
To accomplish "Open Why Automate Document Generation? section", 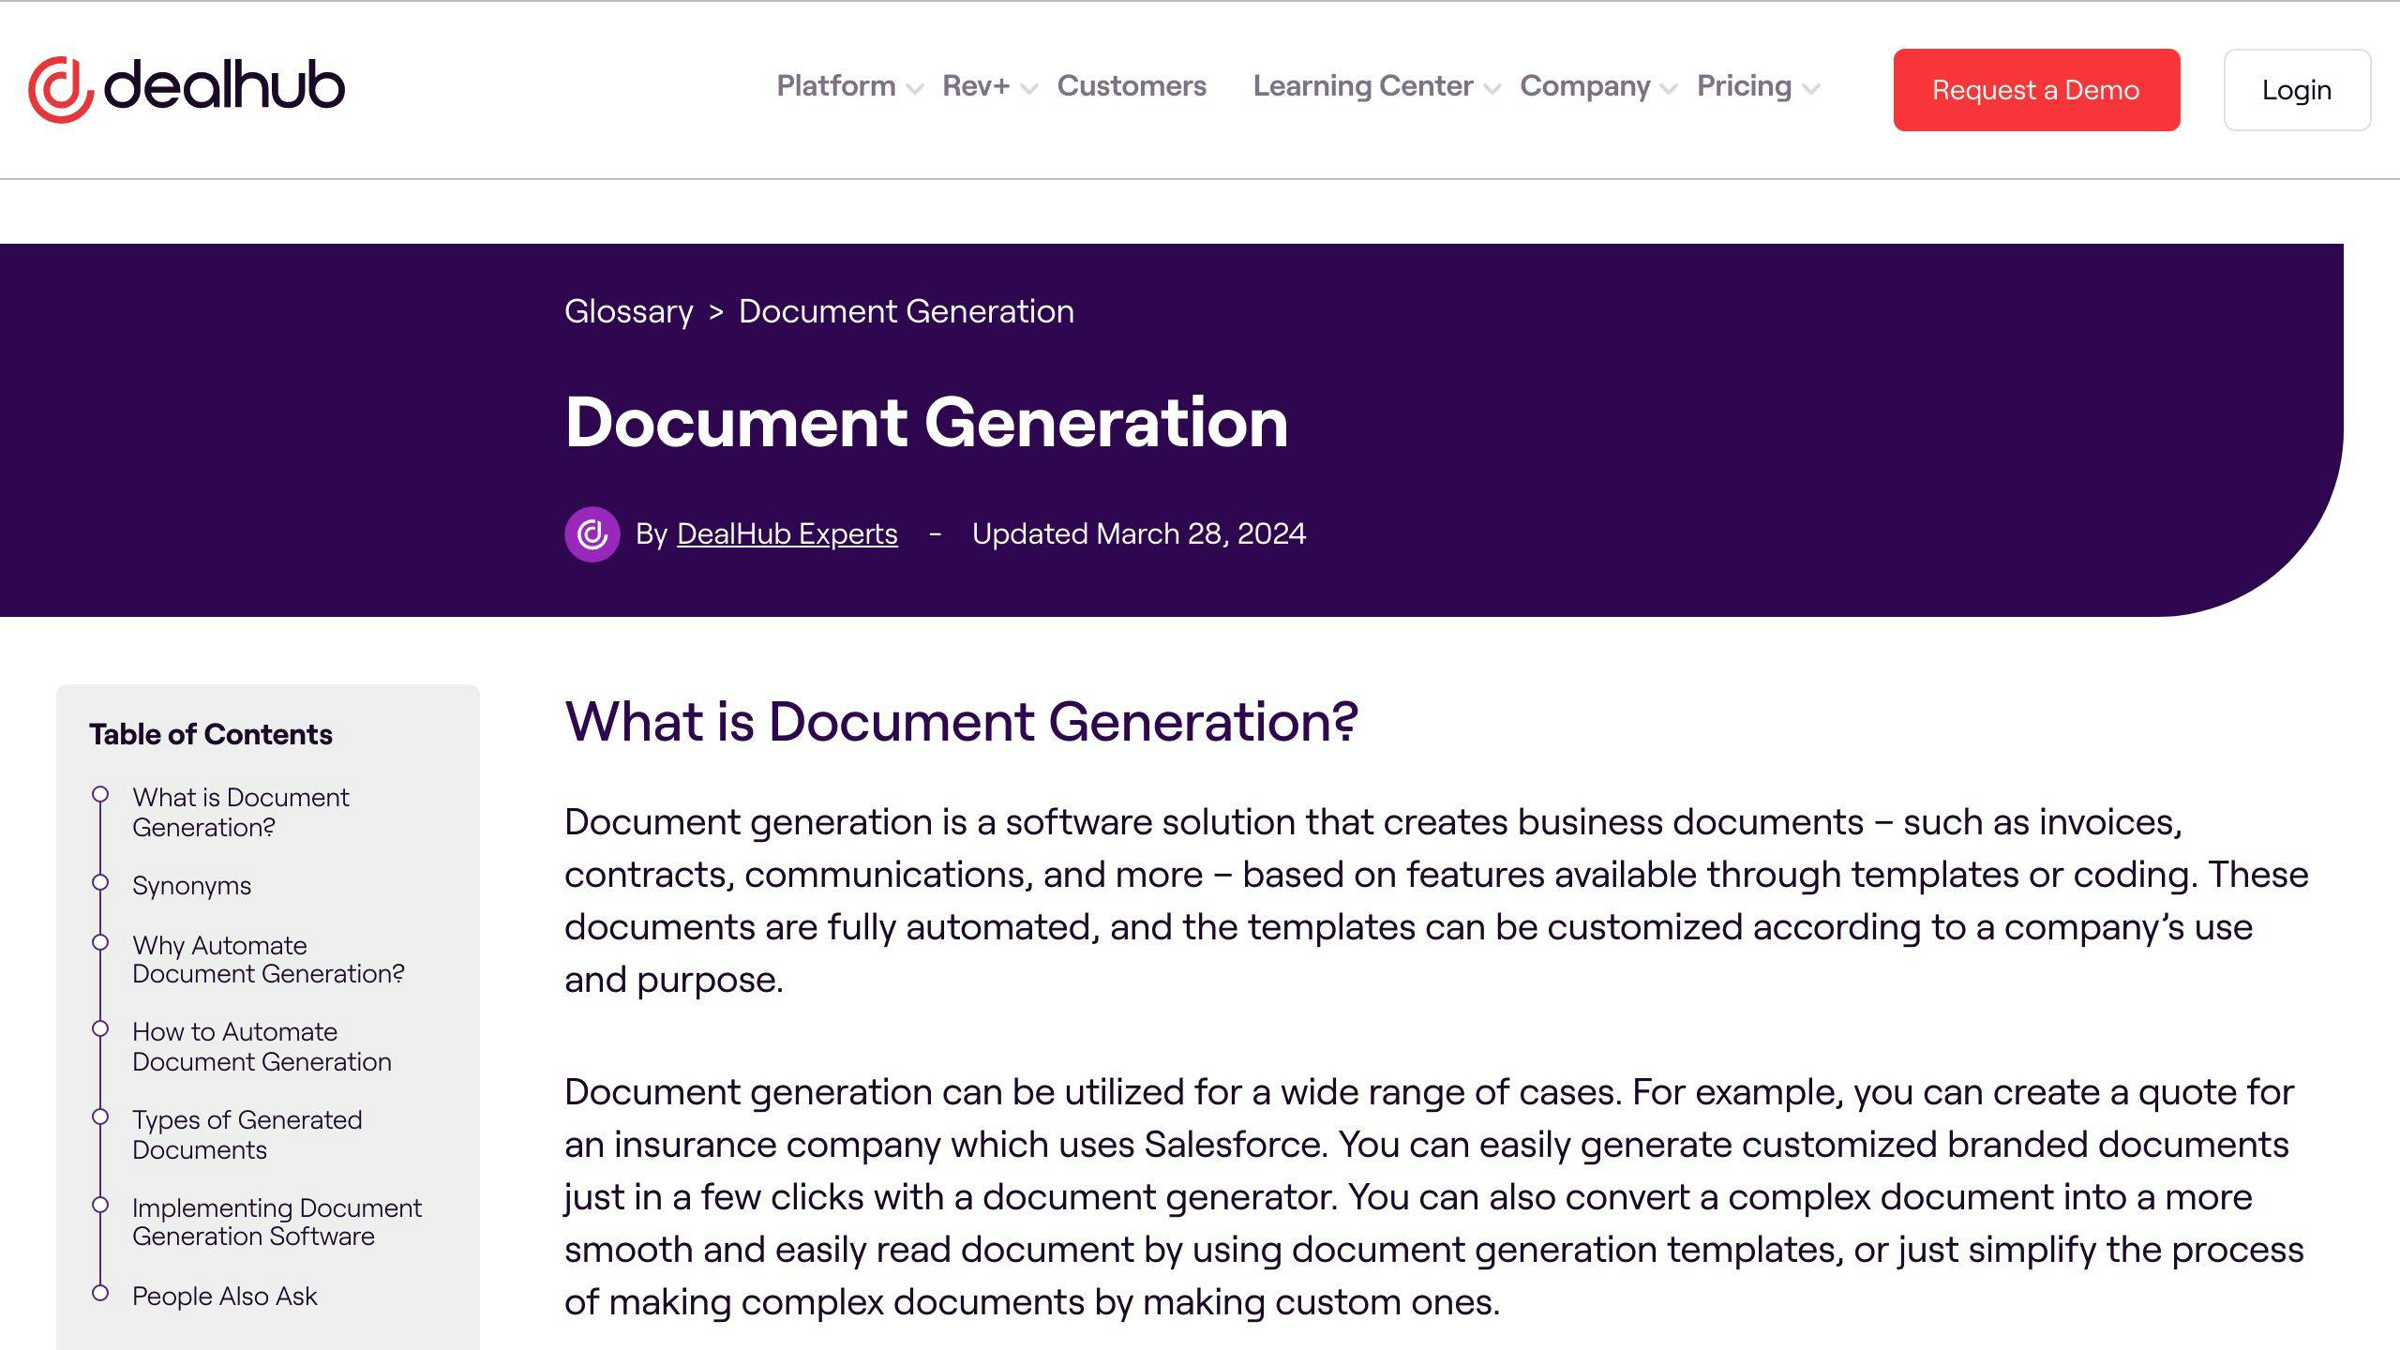I will click(268, 959).
